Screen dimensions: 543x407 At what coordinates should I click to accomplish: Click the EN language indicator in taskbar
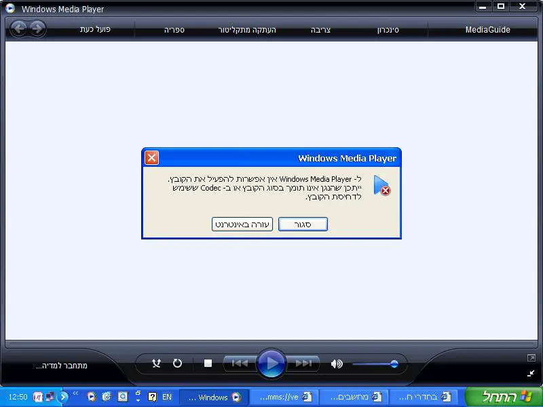coord(167,397)
